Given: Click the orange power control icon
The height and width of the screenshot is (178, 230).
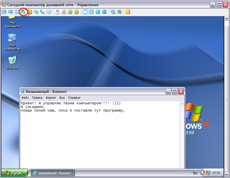Looking at the screenshot, I should point(30,12).
